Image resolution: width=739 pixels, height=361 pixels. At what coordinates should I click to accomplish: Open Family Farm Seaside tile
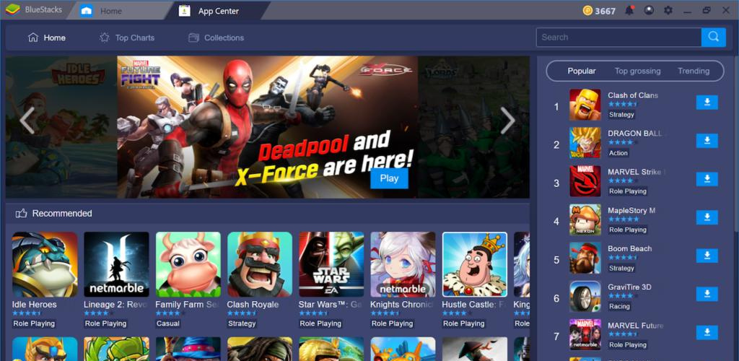click(x=188, y=264)
